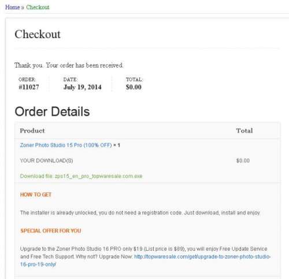The width and height of the screenshot is (289, 279).
Task: Click the $0.00 amount in the table
Action: (243, 161)
